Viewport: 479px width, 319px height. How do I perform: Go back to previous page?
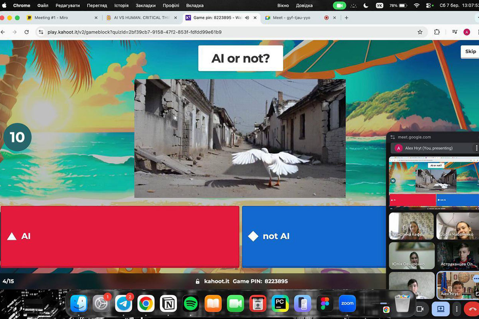3,32
